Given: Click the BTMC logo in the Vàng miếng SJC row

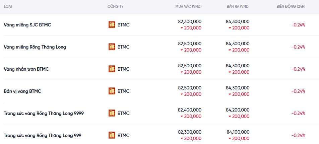Looking at the screenshot, I should (112, 25).
